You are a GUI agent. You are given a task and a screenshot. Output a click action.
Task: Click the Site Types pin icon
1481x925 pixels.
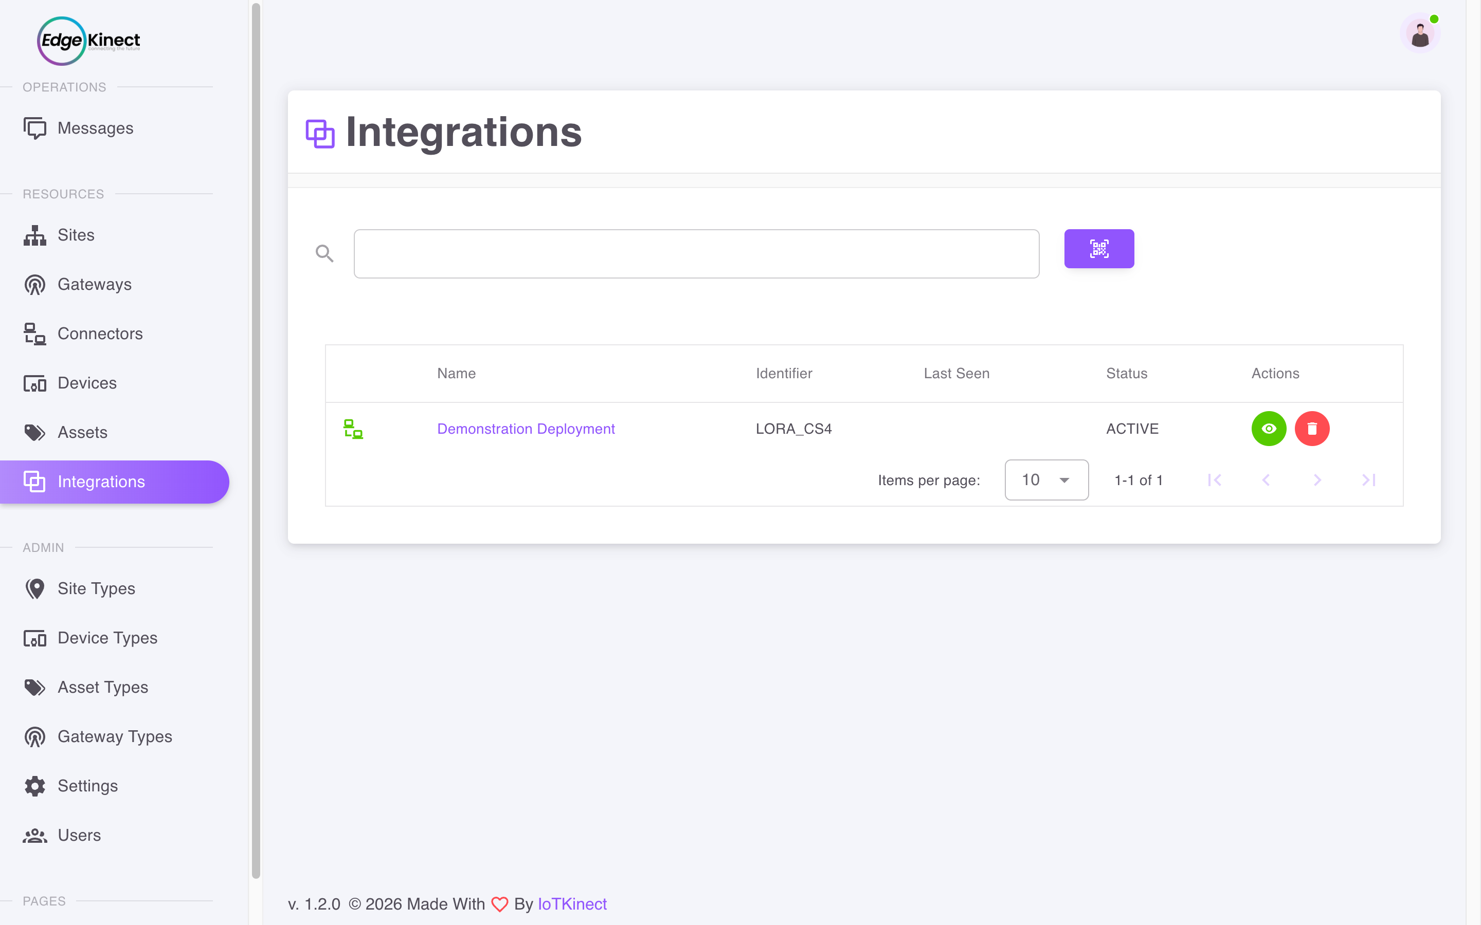point(35,588)
